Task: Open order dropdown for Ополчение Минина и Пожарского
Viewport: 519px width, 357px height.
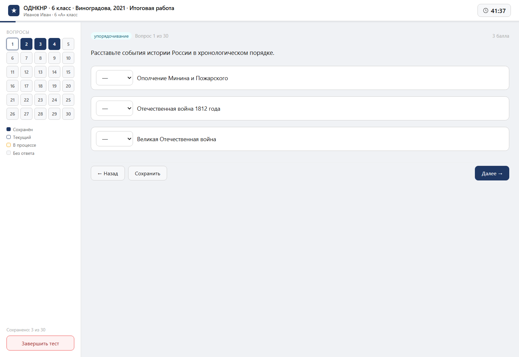Action: pos(115,78)
